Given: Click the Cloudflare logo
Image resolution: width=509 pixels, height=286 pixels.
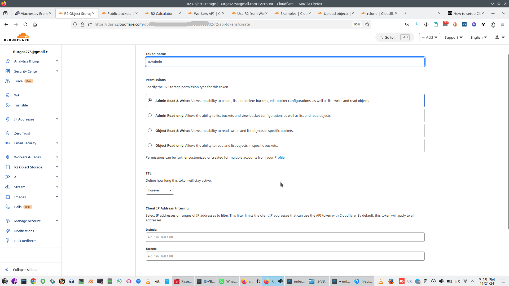Looking at the screenshot, I should tap(16, 37).
